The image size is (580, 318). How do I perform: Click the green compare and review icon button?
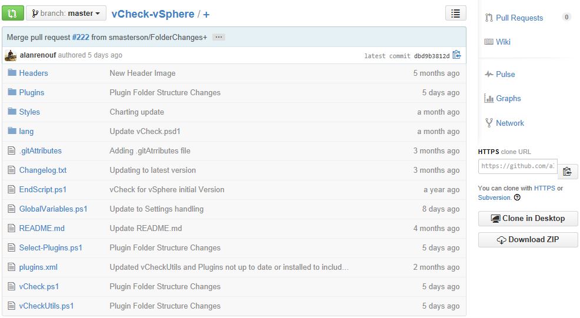pos(13,14)
